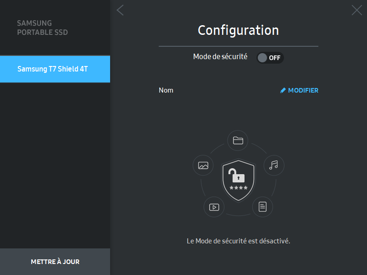Click the Nom label
Image resolution: width=367 pixels, height=275 pixels.
pos(166,90)
